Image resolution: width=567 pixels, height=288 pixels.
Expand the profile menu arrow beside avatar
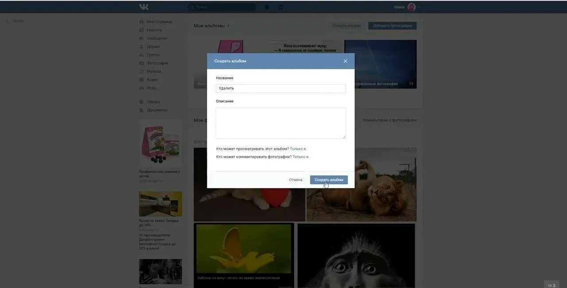coord(419,7)
